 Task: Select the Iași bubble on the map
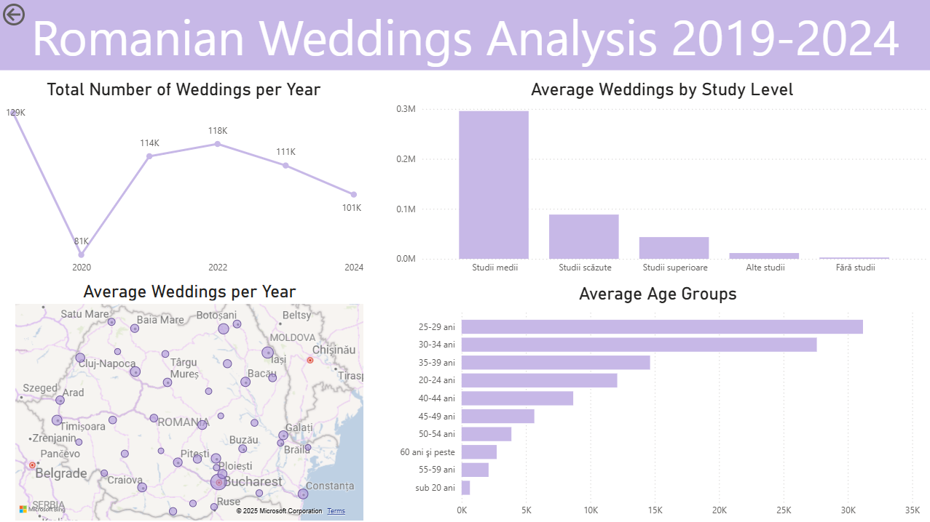pyautogui.click(x=267, y=353)
